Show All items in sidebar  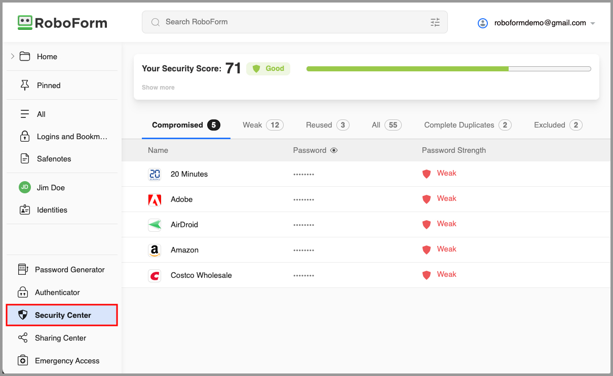[41, 114]
